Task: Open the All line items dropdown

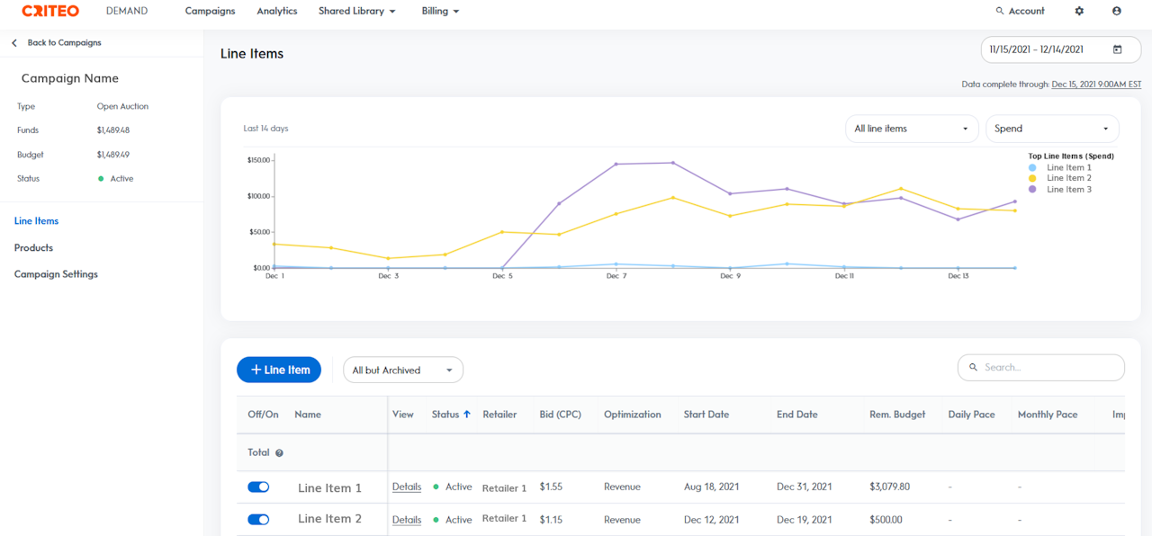Action: click(913, 129)
